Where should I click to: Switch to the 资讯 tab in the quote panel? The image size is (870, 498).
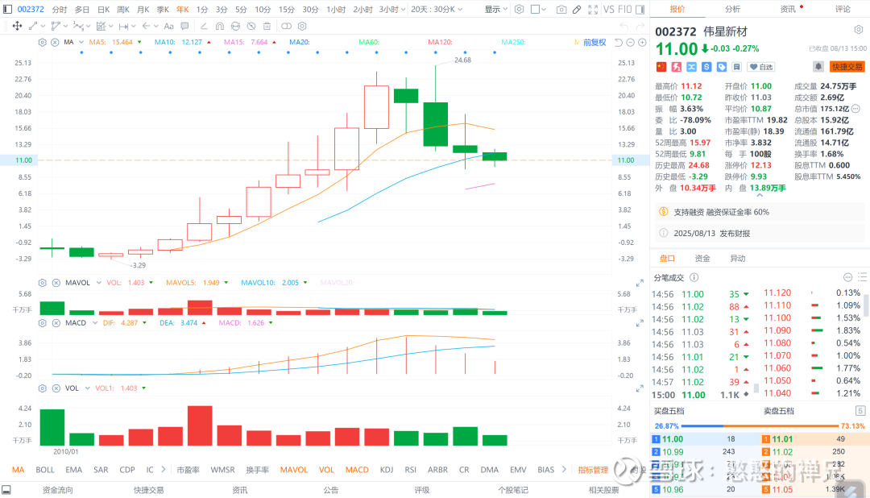click(x=788, y=9)
